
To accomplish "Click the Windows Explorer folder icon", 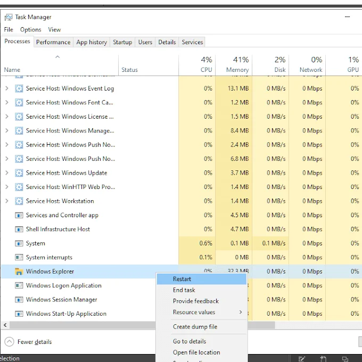I will pos(19,271).
